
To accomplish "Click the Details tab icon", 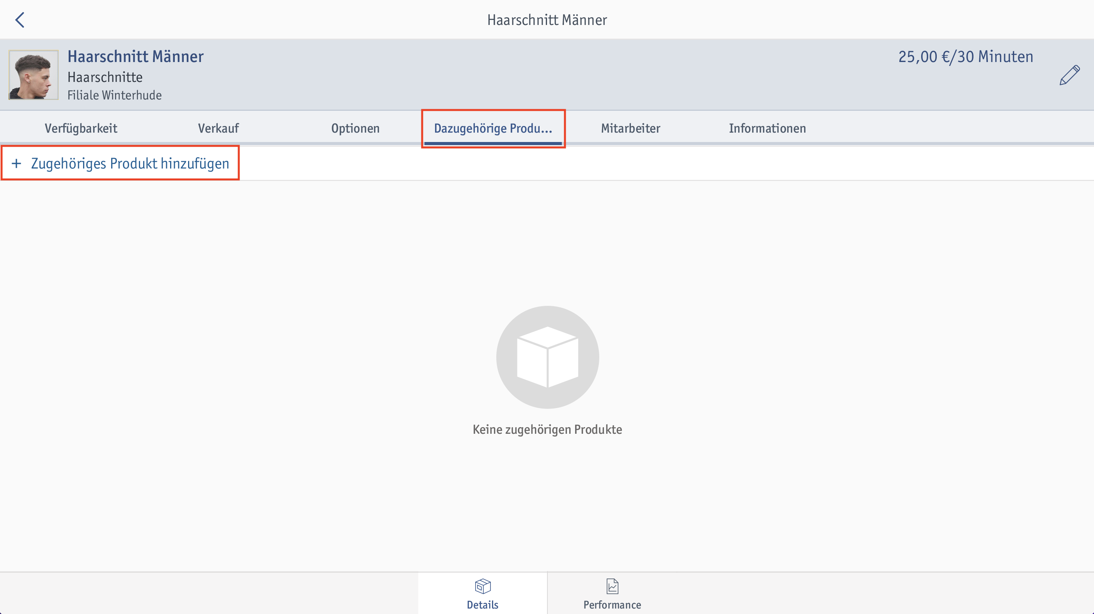I will pos(481,586).
